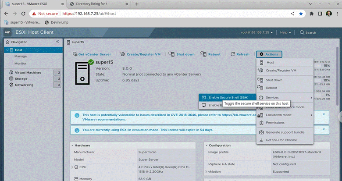Select Shut down in Actions menu

click(x=285, y=80)
